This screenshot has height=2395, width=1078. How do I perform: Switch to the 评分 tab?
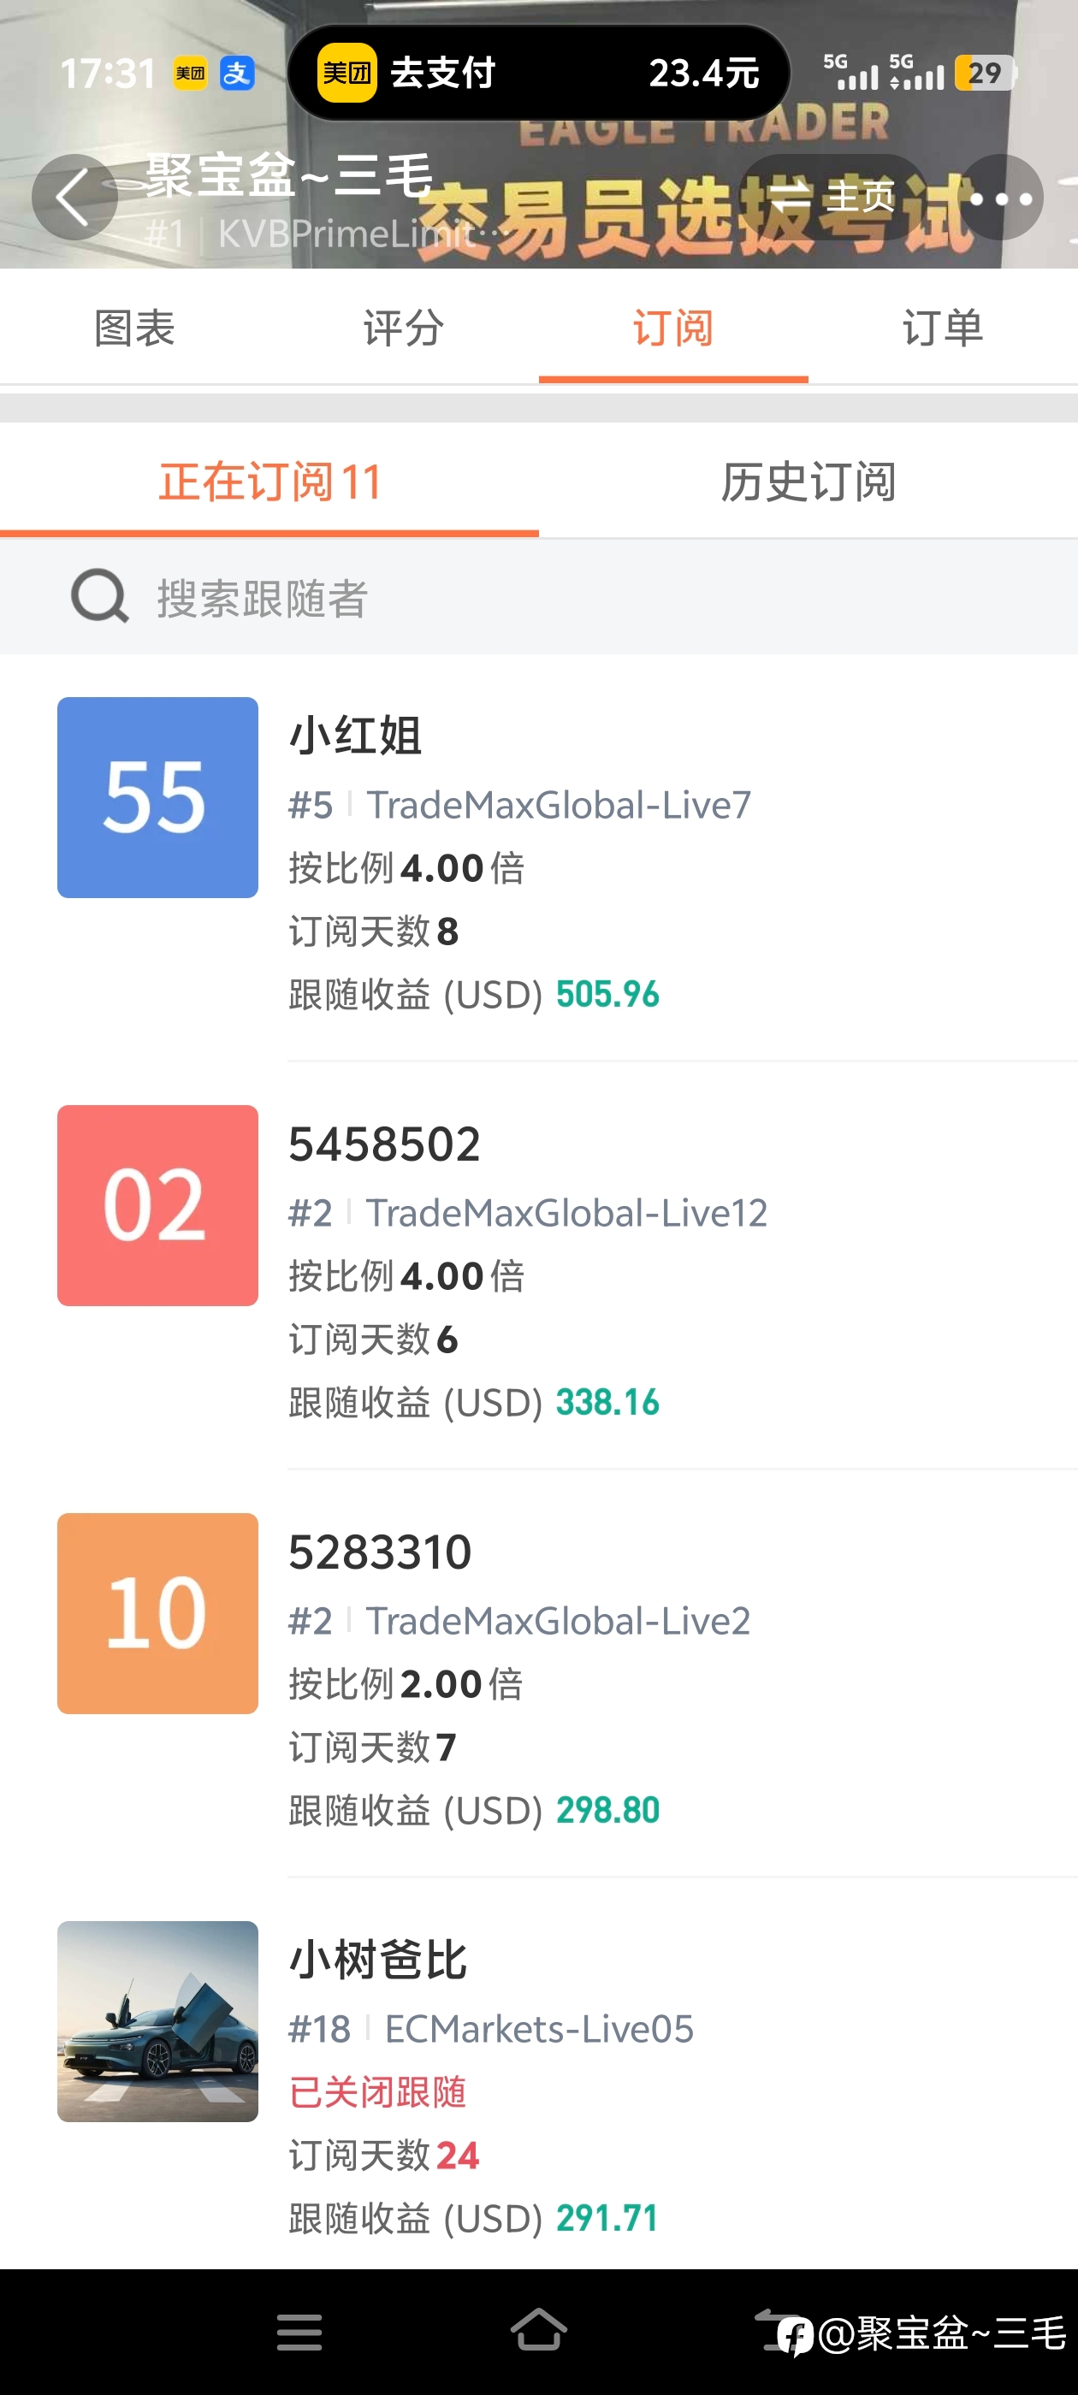coord(404,328)
